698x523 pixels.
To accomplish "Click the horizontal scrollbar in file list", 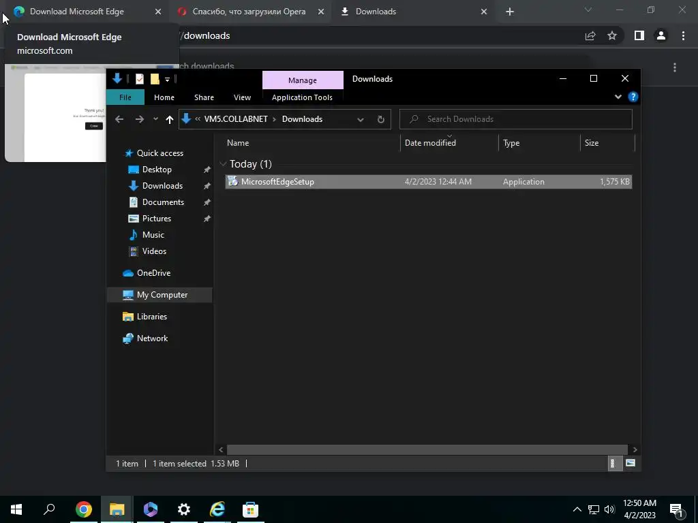I will point(427,449).
